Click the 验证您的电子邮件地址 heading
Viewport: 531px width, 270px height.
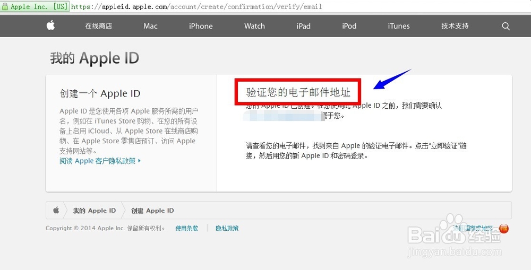pyautogui.click(x=298, y=92)
